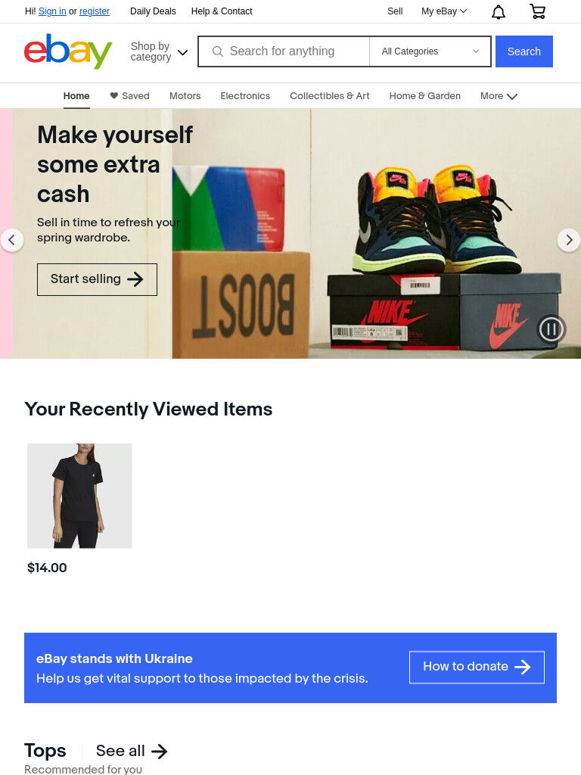The image size is (581, 775).
Task: Open the All Categories dropdown
Action: pos(430,51)
